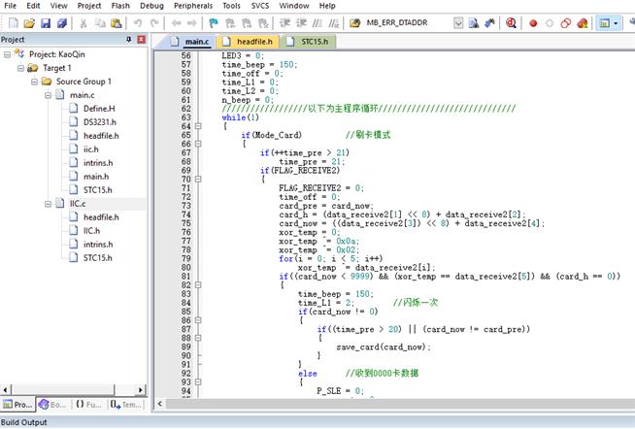Screen dimensions: 635x429
Task: Click the Find icon next to the search box
Action: pos(474,23)
